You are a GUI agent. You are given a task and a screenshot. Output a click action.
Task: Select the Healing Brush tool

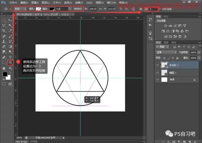tap(4, 36)
